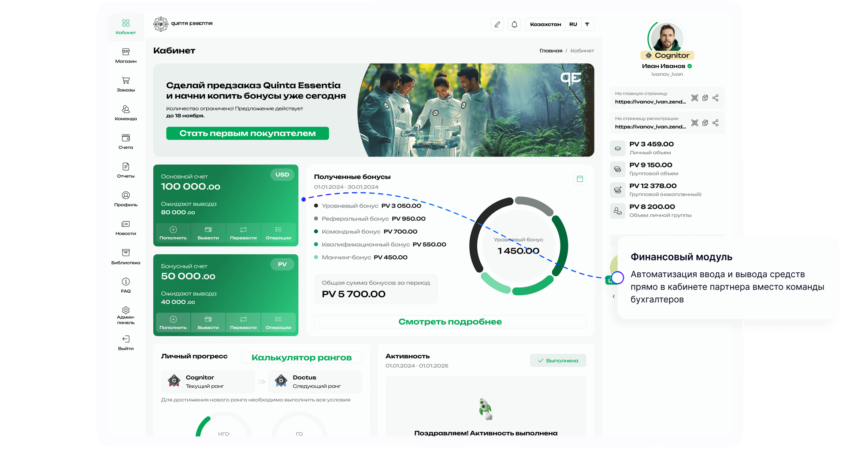Click Перевести on Основной счет card
The height and width of the screenshot is (454, 846).
(243, 233)
